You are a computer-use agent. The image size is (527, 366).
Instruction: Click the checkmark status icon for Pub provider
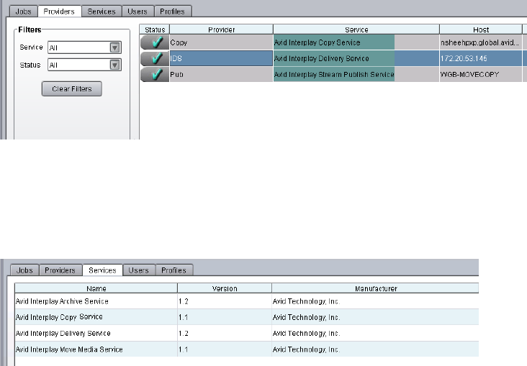[155, 74]
